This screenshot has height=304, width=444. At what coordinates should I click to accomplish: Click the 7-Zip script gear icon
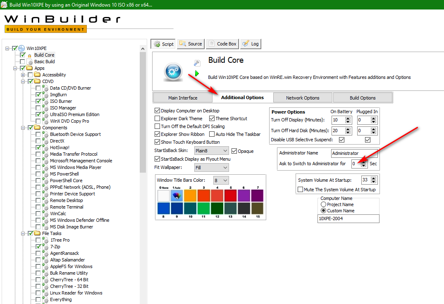[x=45, y=247]
